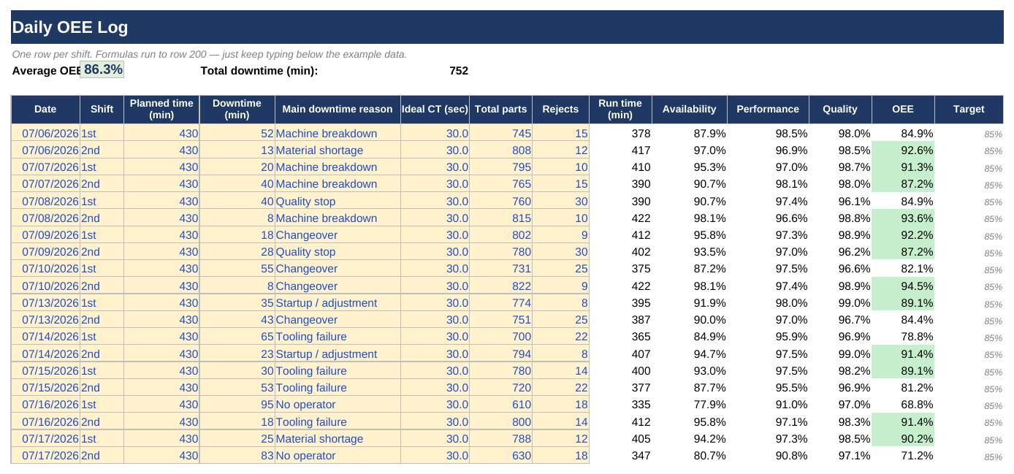The width and height of the screenshot is (1014, 474).
Task: Select downtime cell showing 95
Action: coord(237,405)
